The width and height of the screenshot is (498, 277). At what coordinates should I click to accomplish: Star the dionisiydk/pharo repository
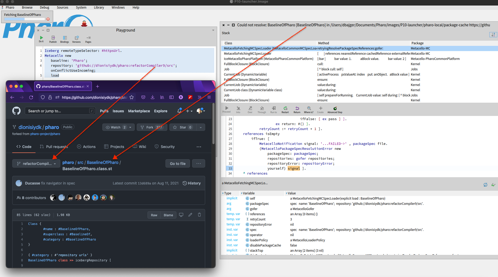182,127
